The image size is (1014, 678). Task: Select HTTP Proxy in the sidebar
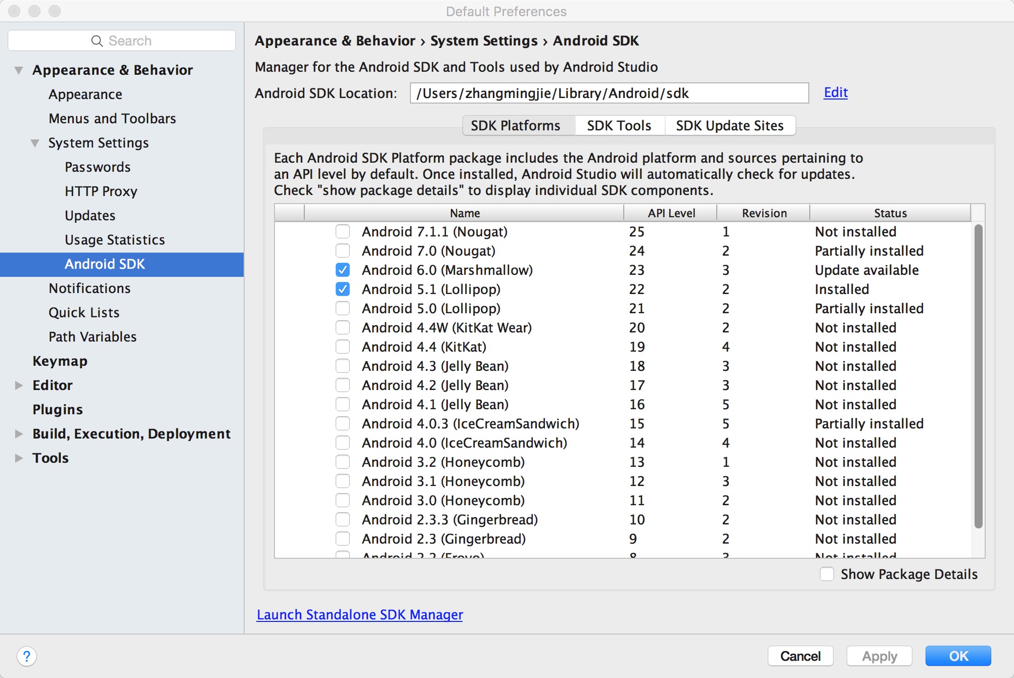click(x=101, y=191)
